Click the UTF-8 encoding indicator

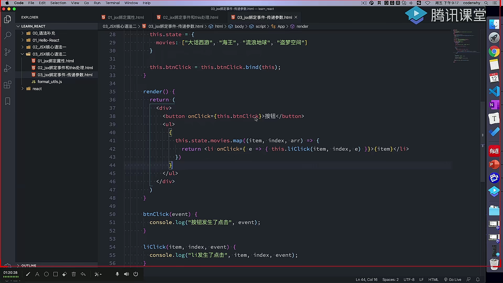point(409,280)
